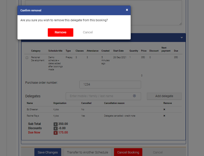
Task: Open Transfer to Another Schedule
Action: [87, 152]
